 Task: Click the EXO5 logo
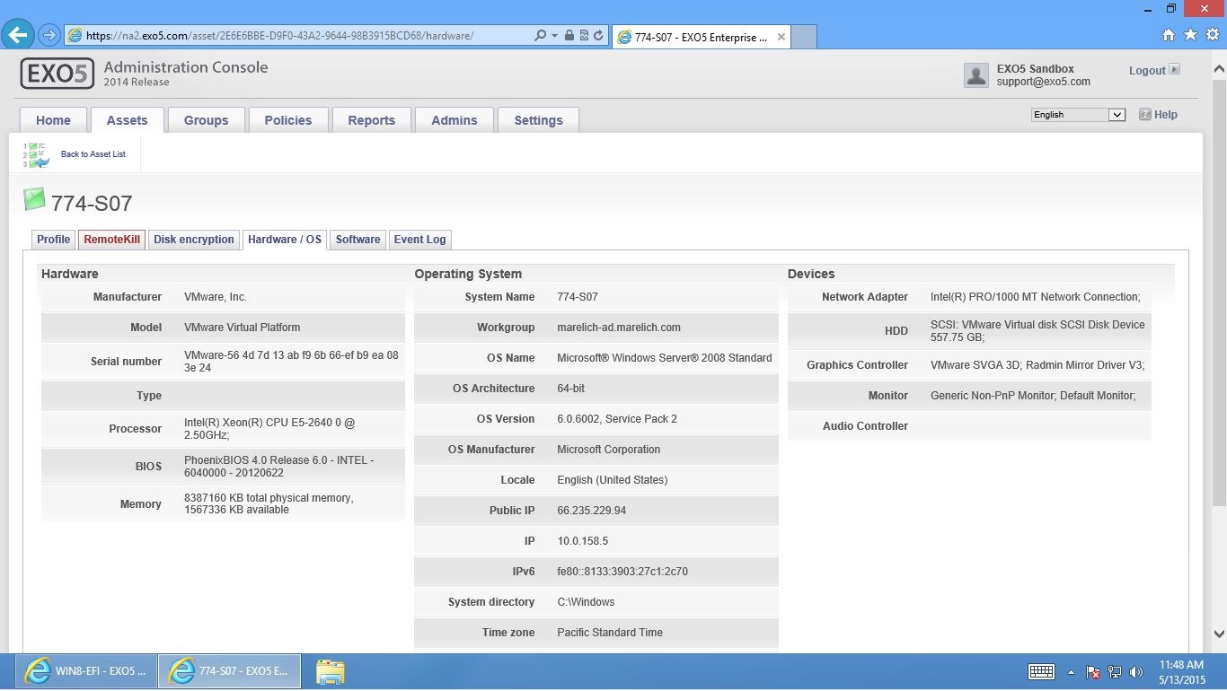click(x=57, y=74)
